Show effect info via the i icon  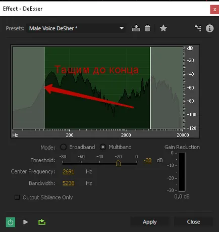coord(209,28)
